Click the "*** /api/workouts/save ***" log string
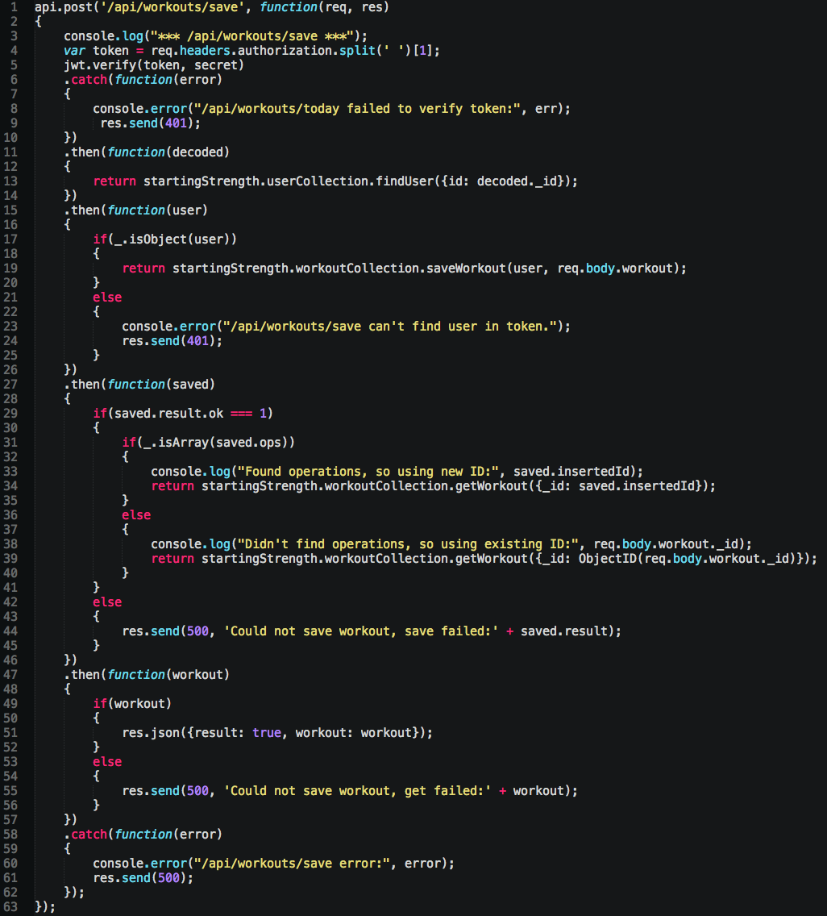Screen dimensions: 827x916 coord(252,36)
